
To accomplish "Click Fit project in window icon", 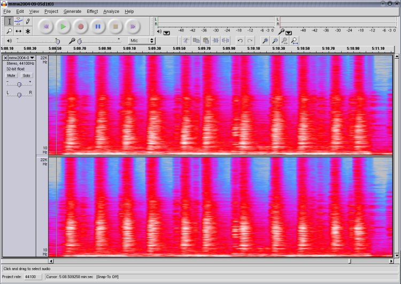I will tap(295, 41).
